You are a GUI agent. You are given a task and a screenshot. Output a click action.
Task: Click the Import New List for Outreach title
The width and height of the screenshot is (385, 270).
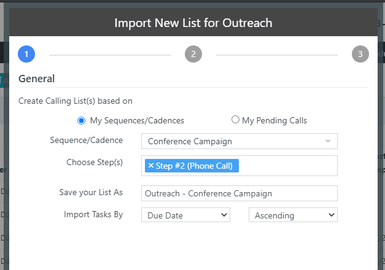point(193,23)
